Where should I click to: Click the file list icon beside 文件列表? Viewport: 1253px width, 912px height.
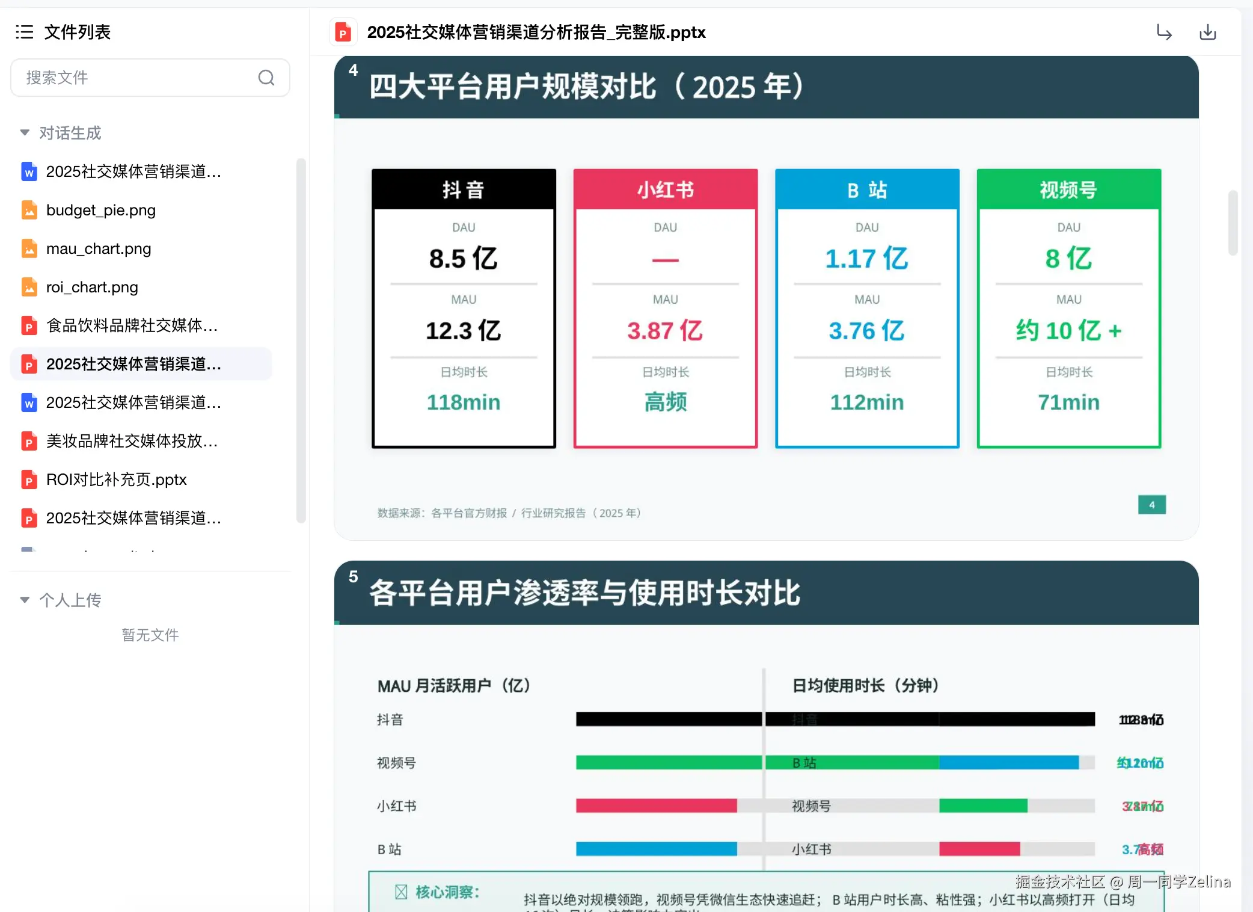(25, 32)
